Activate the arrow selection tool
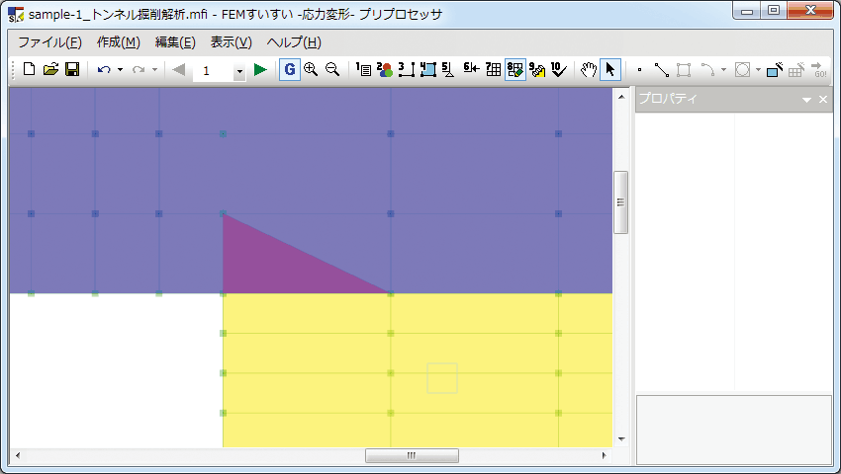 pyautogui.click(x=610, y=70)
